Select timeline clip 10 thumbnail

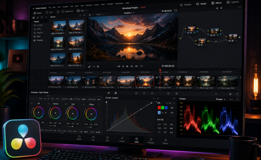point(228,81)
